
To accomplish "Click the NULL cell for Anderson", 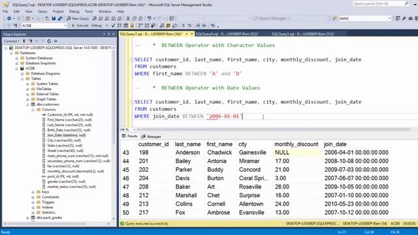I will click(x=297, y=153).
